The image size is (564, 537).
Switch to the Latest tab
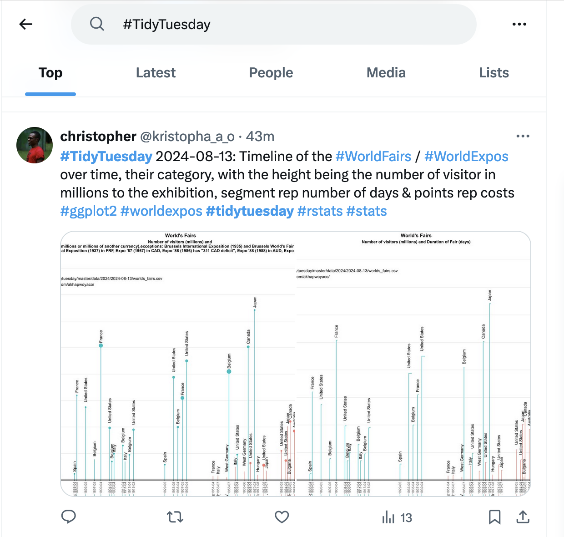click(x=156, y=73)
